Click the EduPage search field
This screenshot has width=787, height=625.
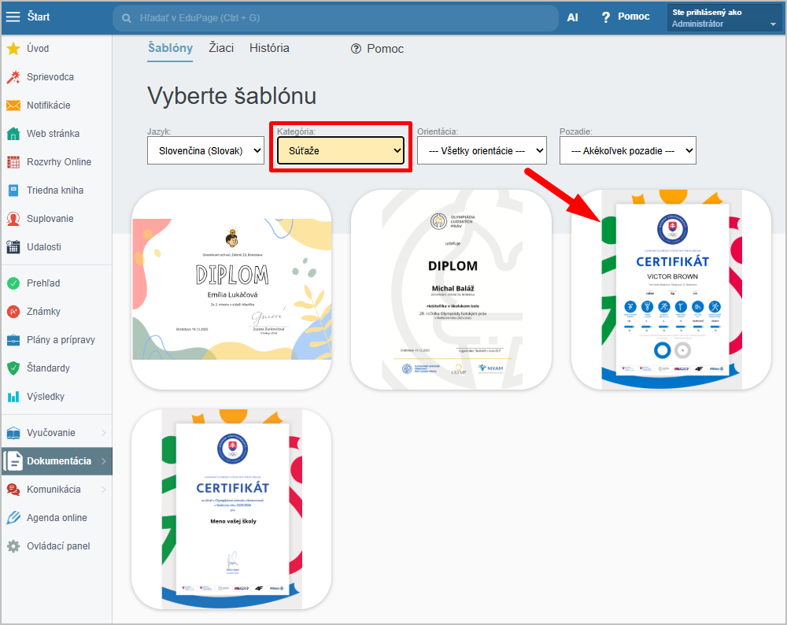point(334,17)
